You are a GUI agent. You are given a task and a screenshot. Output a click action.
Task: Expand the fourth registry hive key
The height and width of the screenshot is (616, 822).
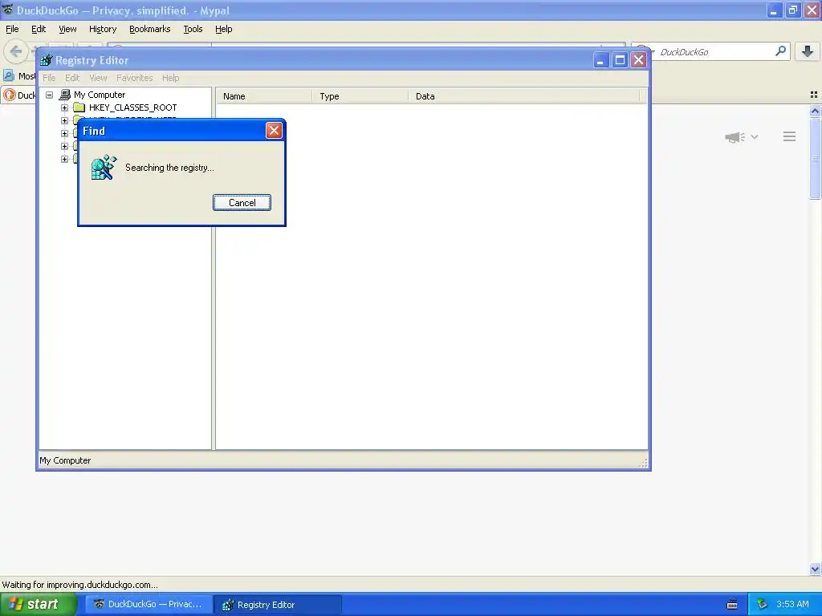click(x=64, y=146)
